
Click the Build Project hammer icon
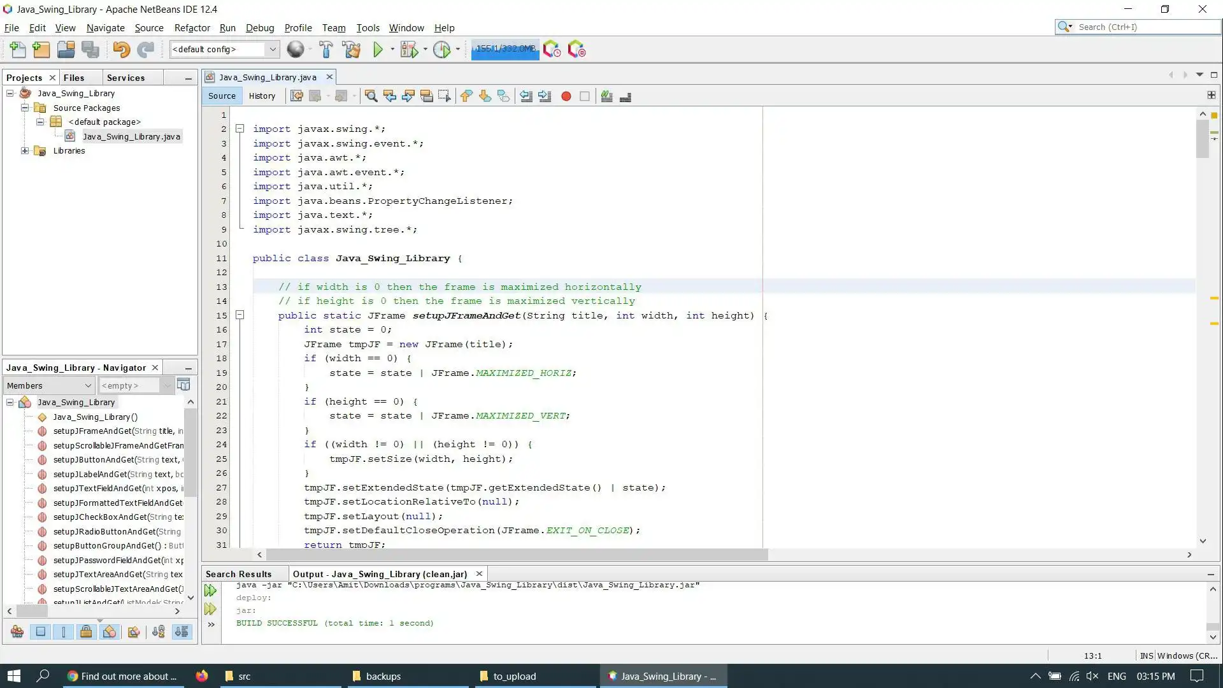(x=325, y=50)
